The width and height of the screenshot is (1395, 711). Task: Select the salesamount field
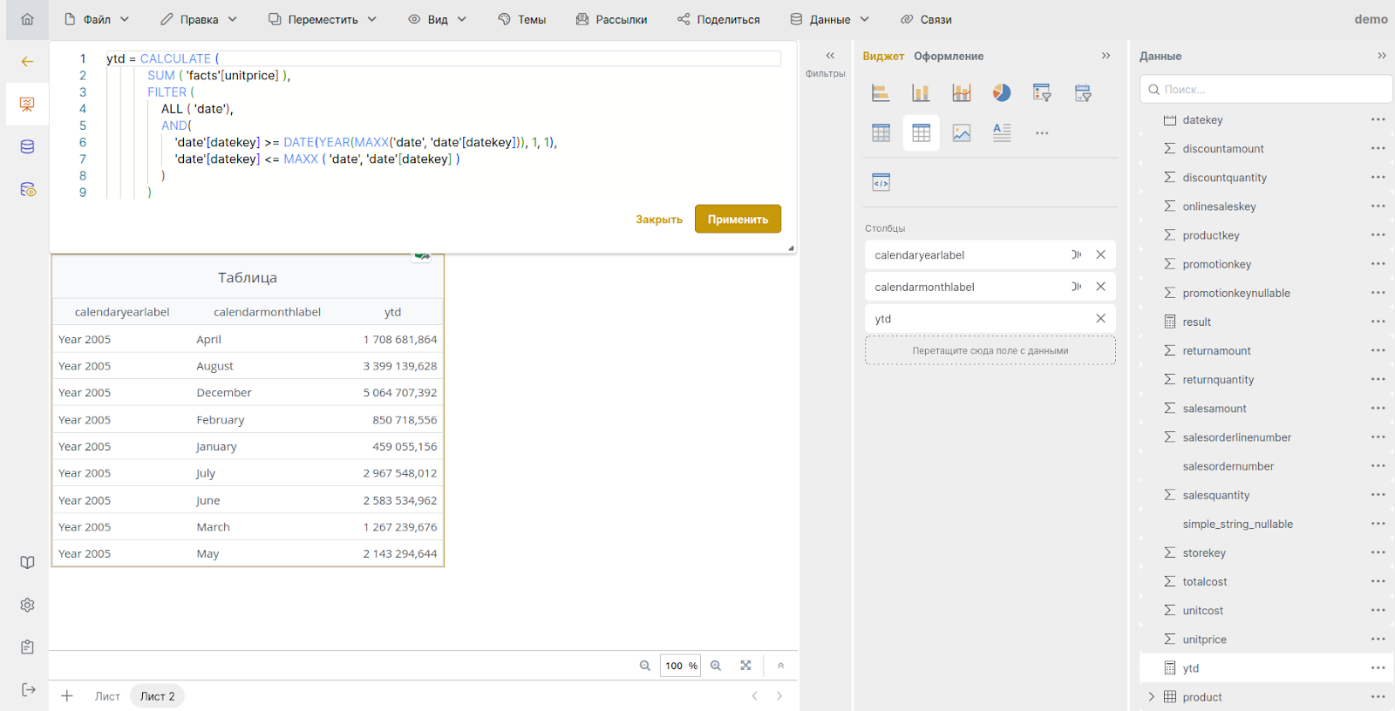1214,409
